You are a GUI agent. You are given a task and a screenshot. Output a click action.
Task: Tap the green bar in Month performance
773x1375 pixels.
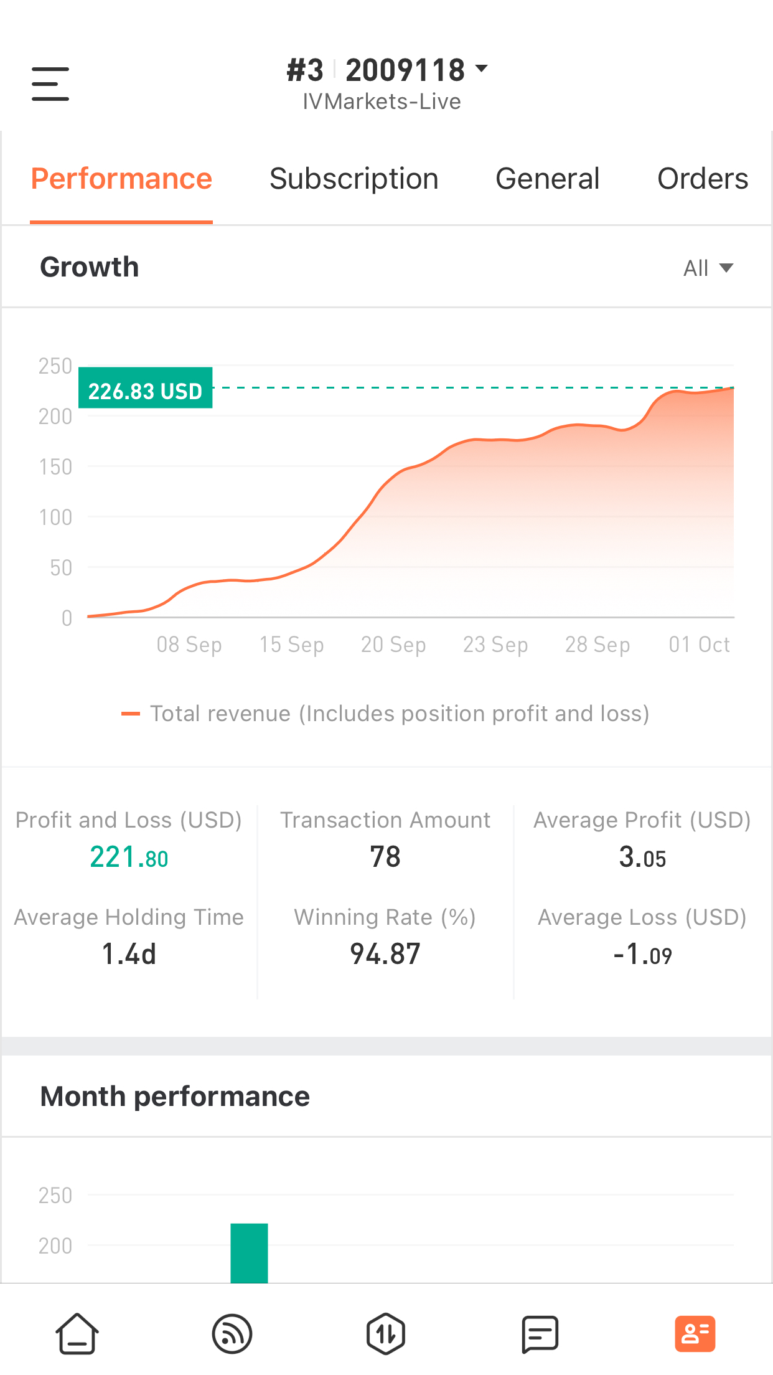[249, 1253]
